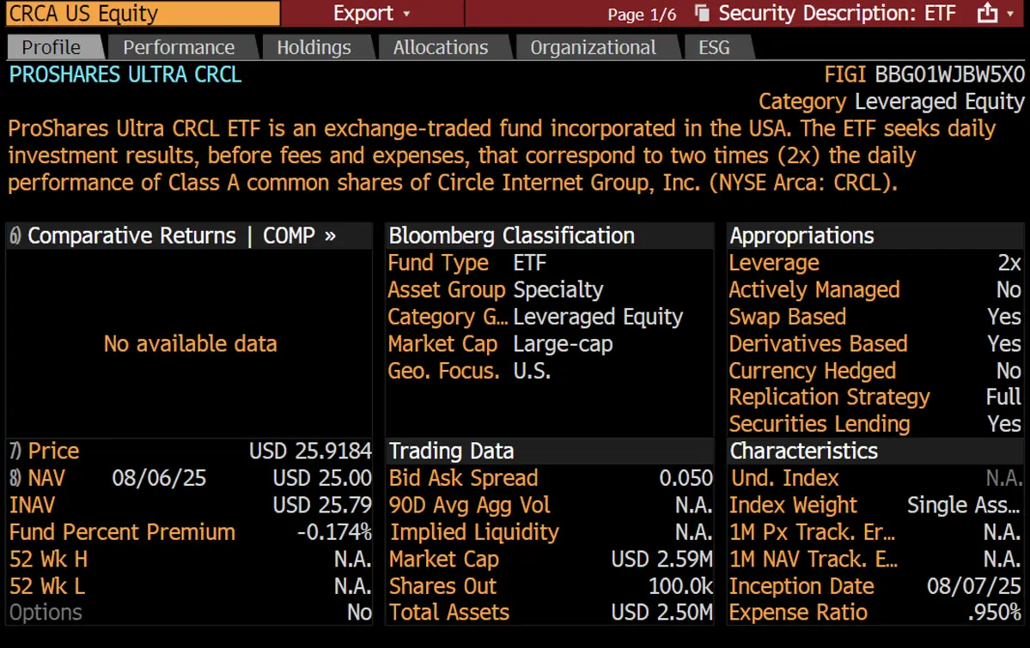Screen dimensions: 1030x648
Task: Click the Shares Out label
Action: 442,586
